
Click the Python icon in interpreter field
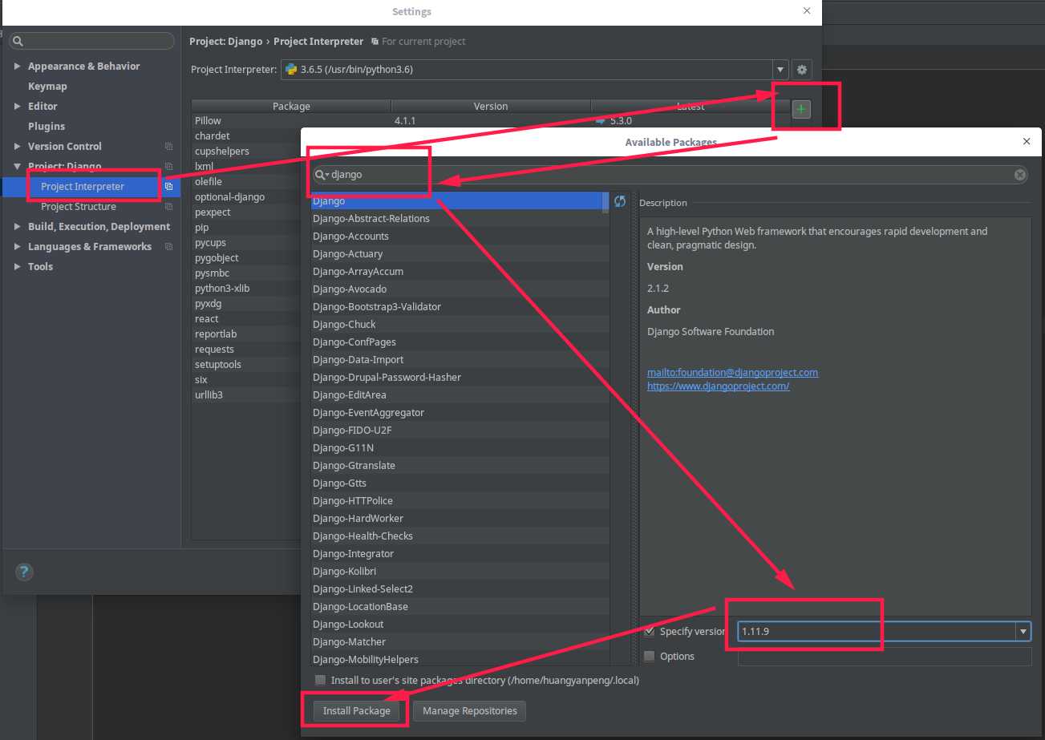[291, 70]
